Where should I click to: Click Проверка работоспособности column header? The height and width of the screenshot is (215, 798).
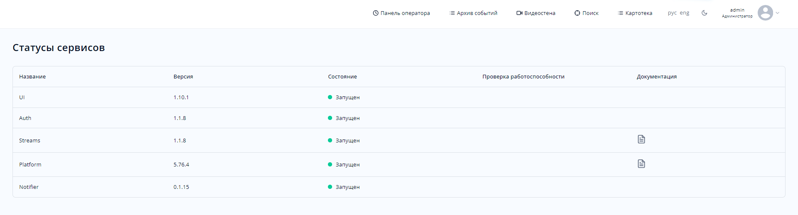[x=523, y=77]
